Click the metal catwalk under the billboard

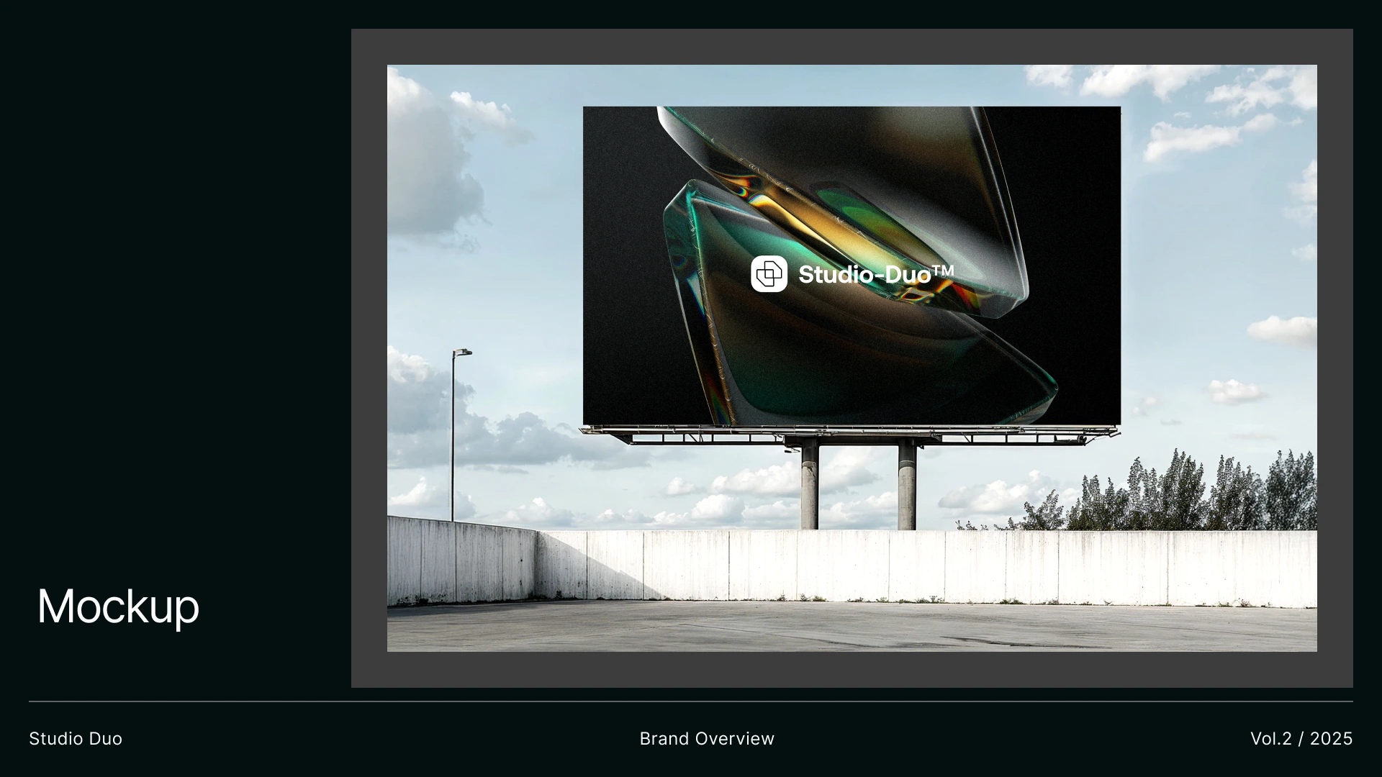click(849, 432)
